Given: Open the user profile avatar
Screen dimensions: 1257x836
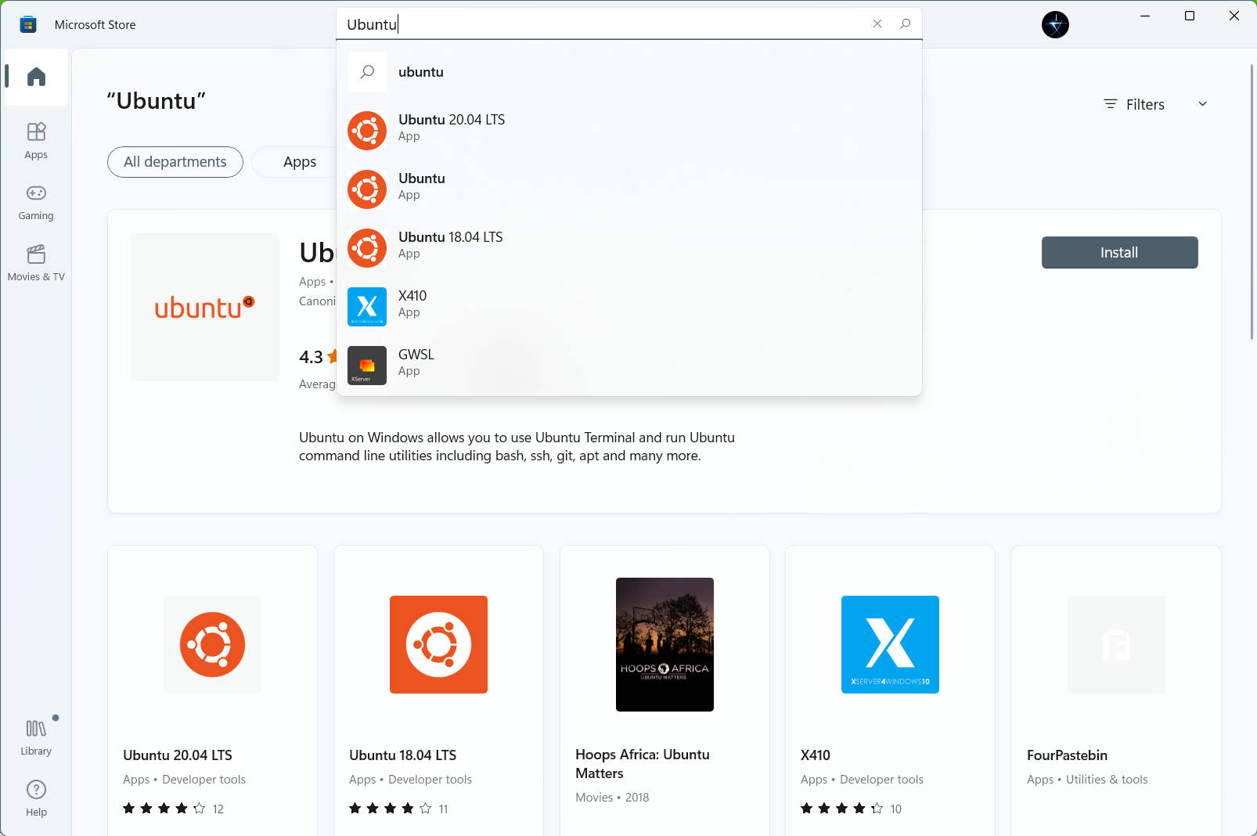Looking at the screenshot, I should (1055, 25).
